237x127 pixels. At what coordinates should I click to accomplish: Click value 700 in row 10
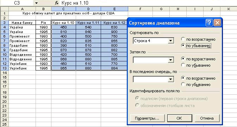[114, 54]
